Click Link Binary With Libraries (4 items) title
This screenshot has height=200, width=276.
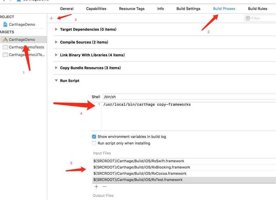(92, 55)
